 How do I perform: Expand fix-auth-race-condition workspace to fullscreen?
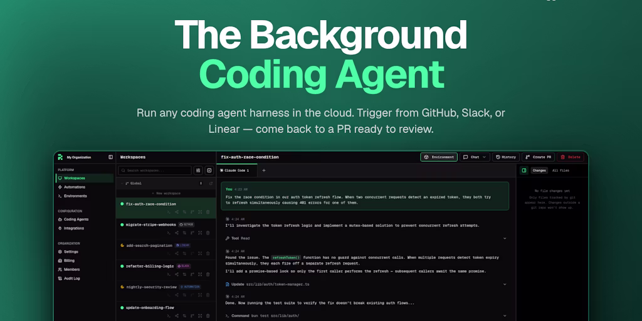point(200,212)
